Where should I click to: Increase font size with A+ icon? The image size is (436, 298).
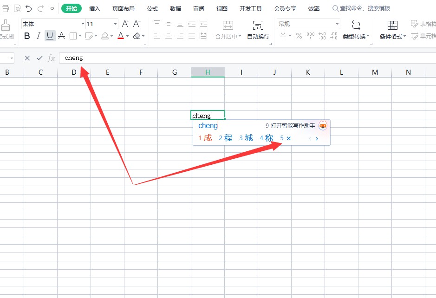[125, 24]
